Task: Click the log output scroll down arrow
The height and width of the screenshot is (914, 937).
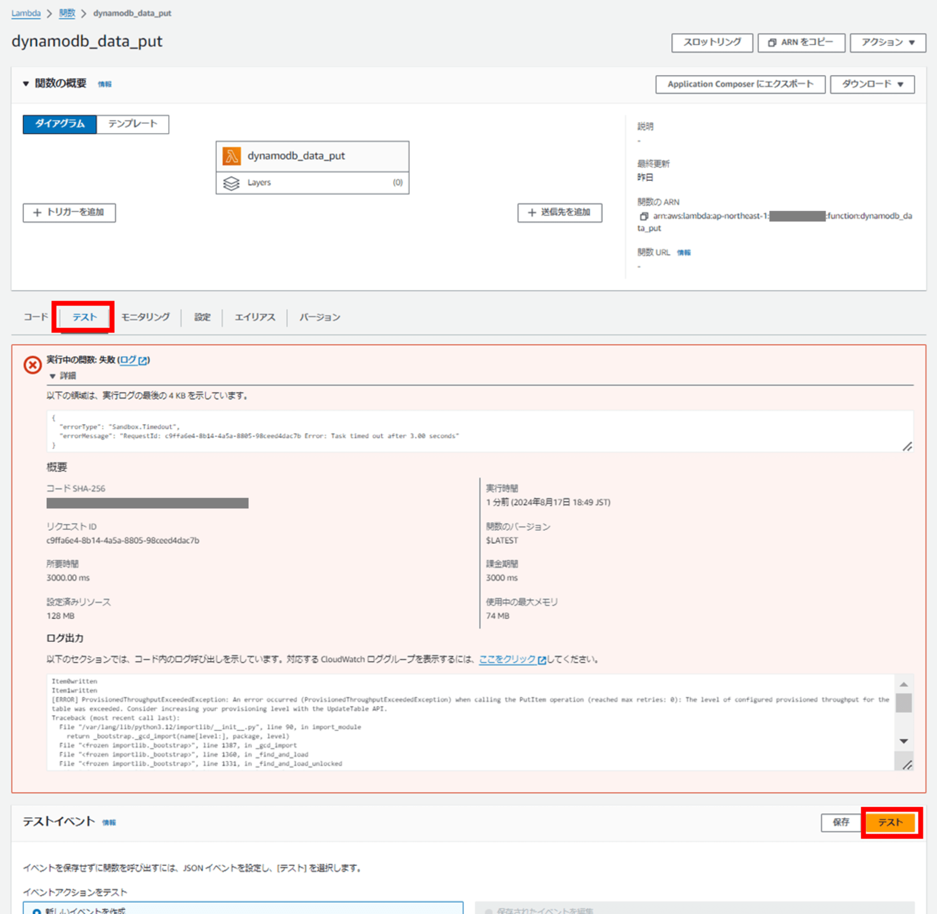Action: (904, 741)
